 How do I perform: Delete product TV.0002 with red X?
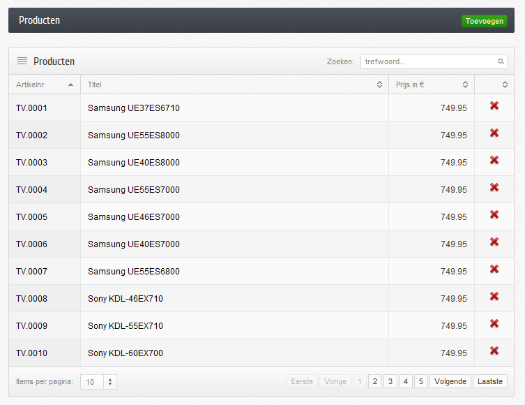click(494, 133)
